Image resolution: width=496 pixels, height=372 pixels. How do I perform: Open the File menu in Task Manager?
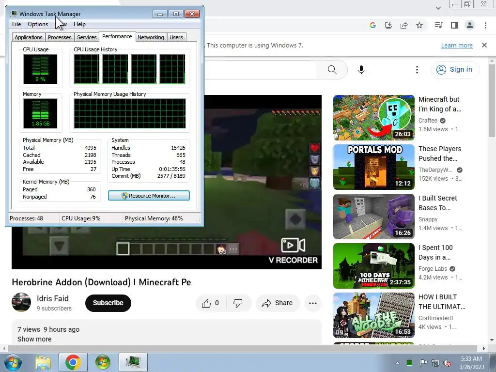(x=16, y=24)
